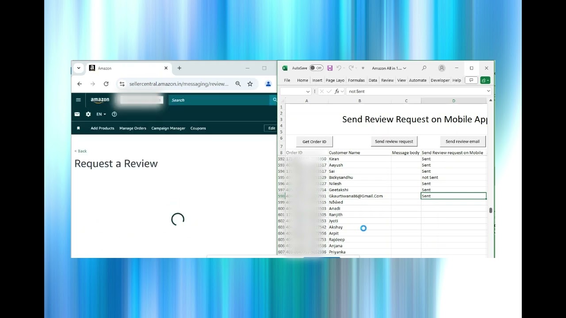The height and width of the screenshot is (318, 566).
Task: Click the bookmark flag icon in favorites bar
Action: coord(78,128)
